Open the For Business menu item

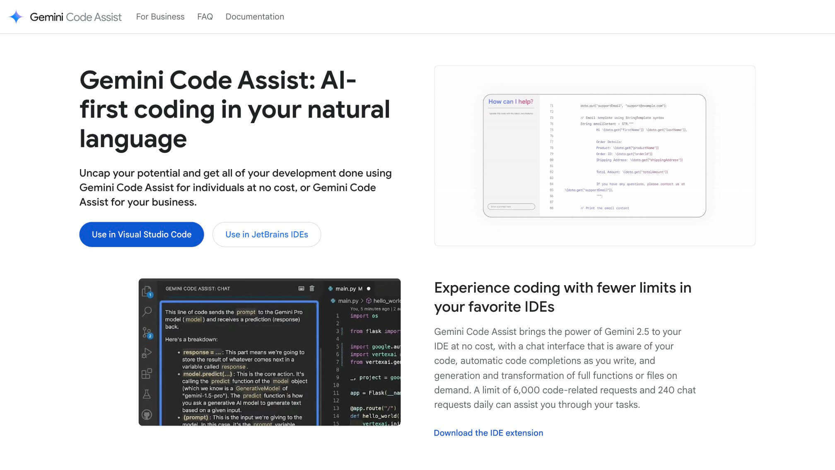[x=160, y=17]
